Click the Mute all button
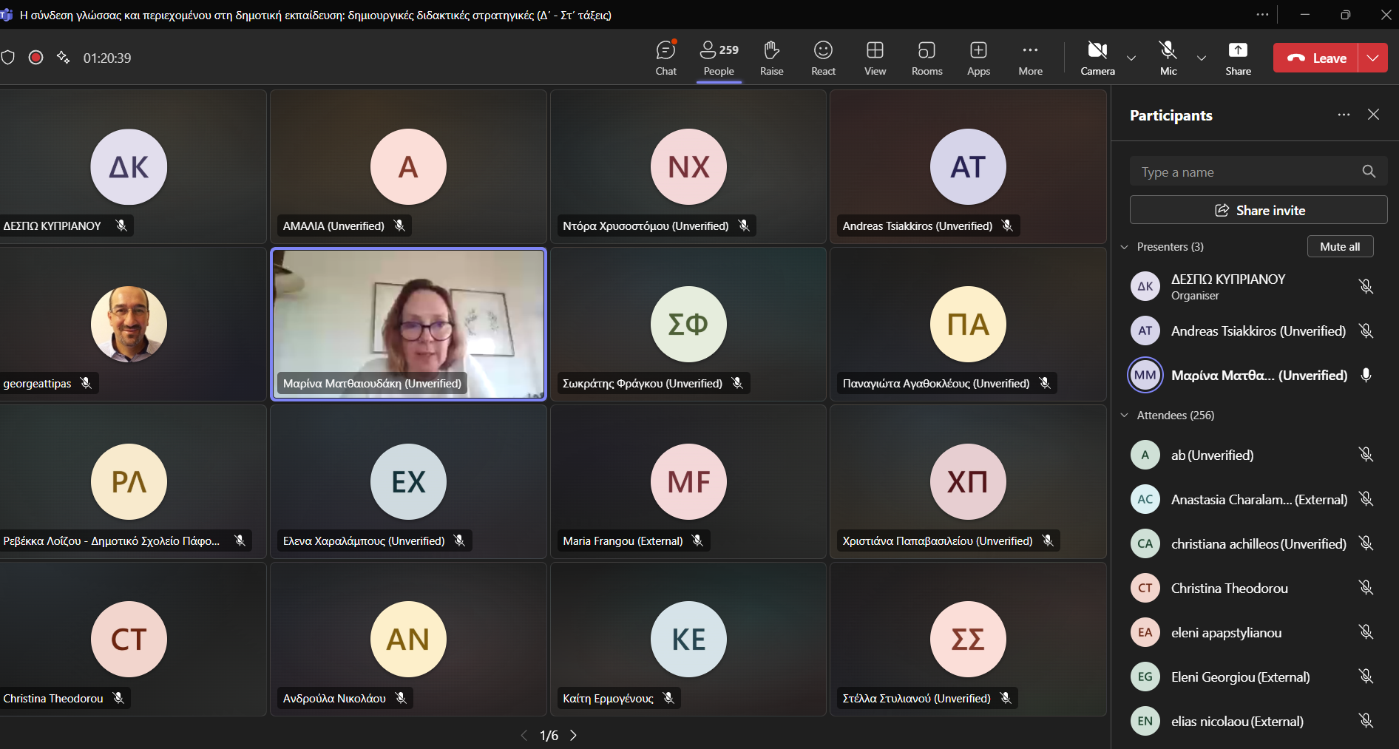Viewport: 1399px width, 749px height. pyautogui.click(x=1340, y=247)
